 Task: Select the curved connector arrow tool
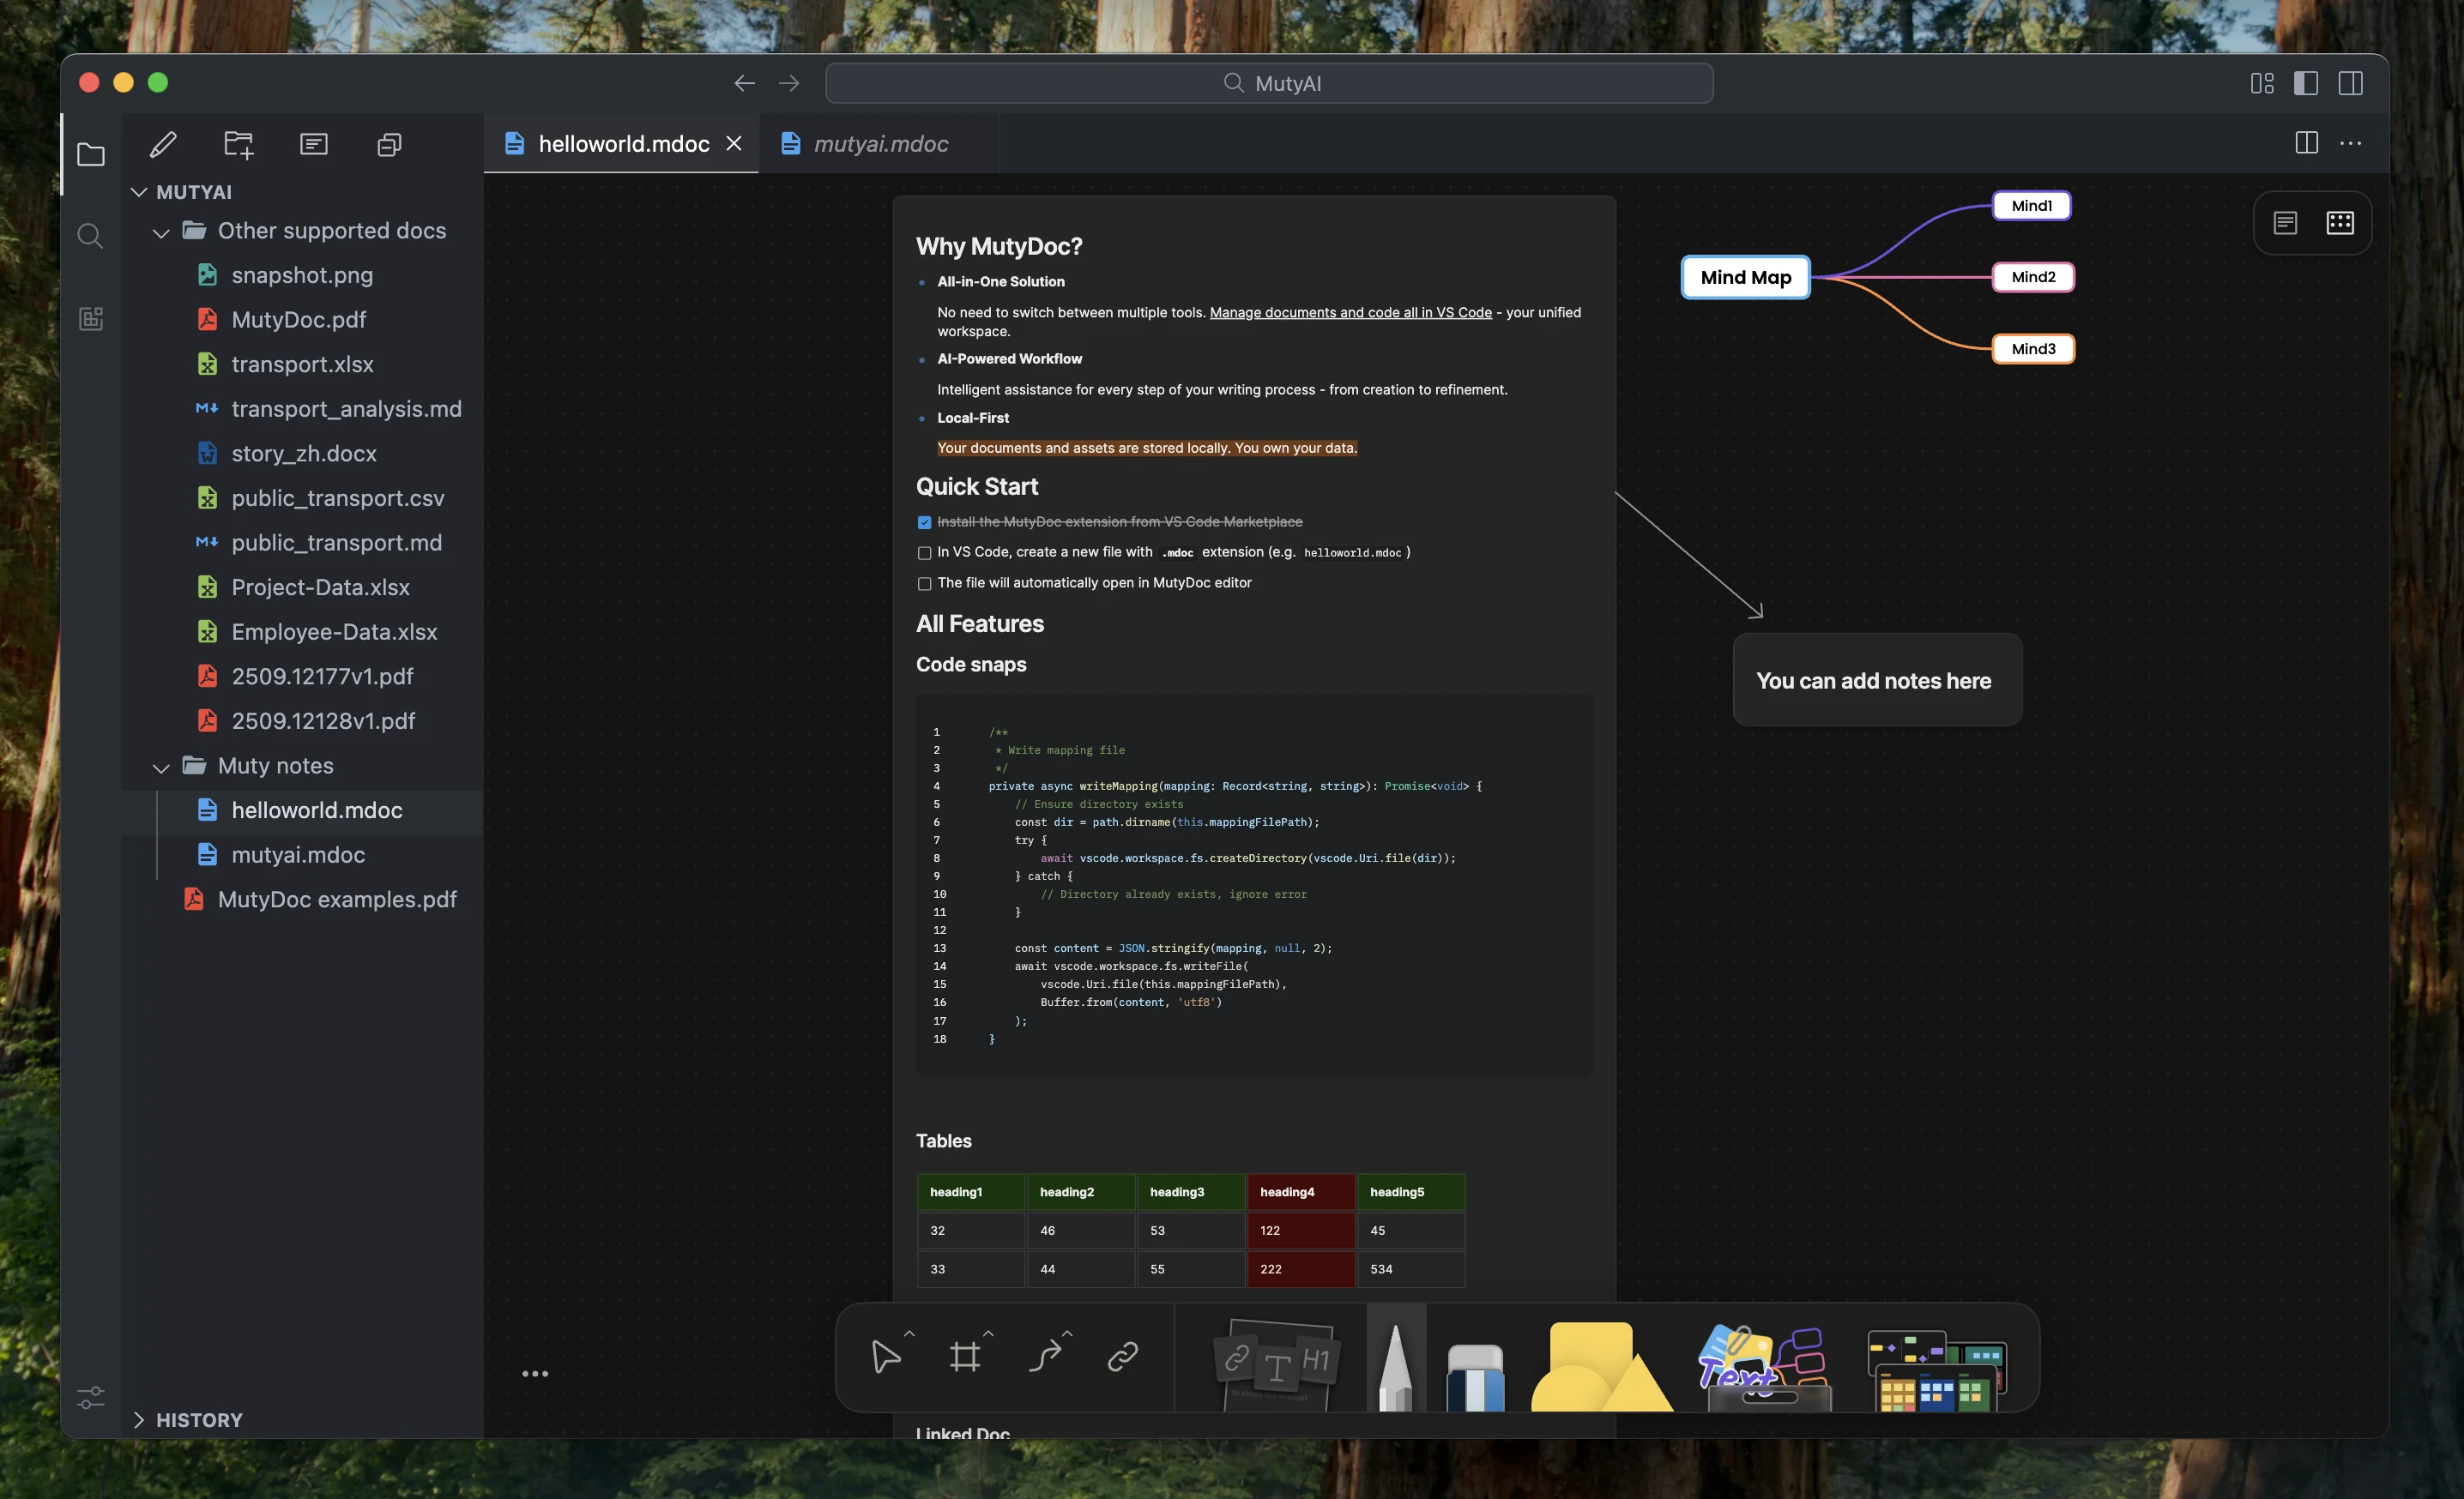[x=1045, y=1356]
